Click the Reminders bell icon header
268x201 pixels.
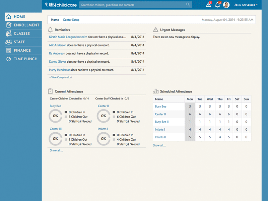click(x=50, y=29)
